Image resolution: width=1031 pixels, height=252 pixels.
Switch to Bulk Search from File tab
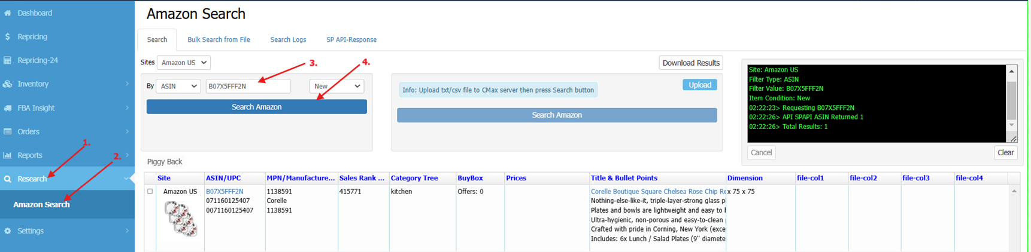click(219, 40)
